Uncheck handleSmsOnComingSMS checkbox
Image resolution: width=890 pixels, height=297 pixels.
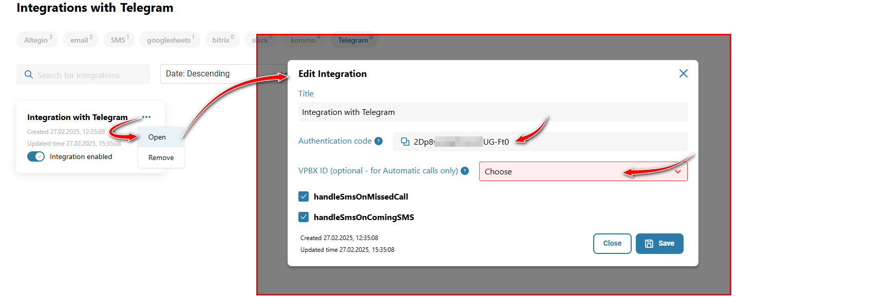(x=304, y=217)
